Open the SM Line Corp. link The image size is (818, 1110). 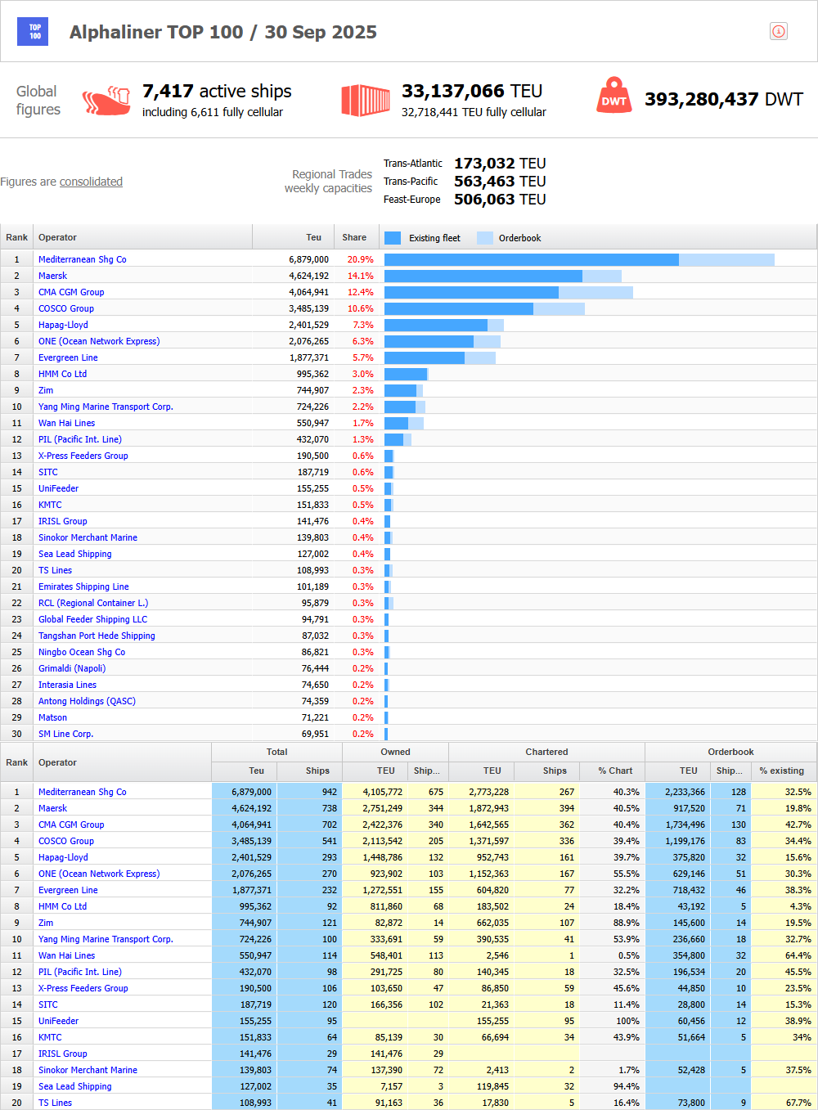(65, 734)
